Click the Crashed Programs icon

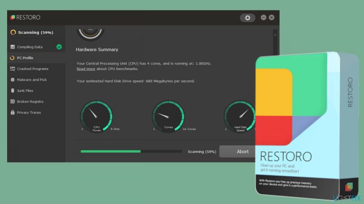point(12,68)
